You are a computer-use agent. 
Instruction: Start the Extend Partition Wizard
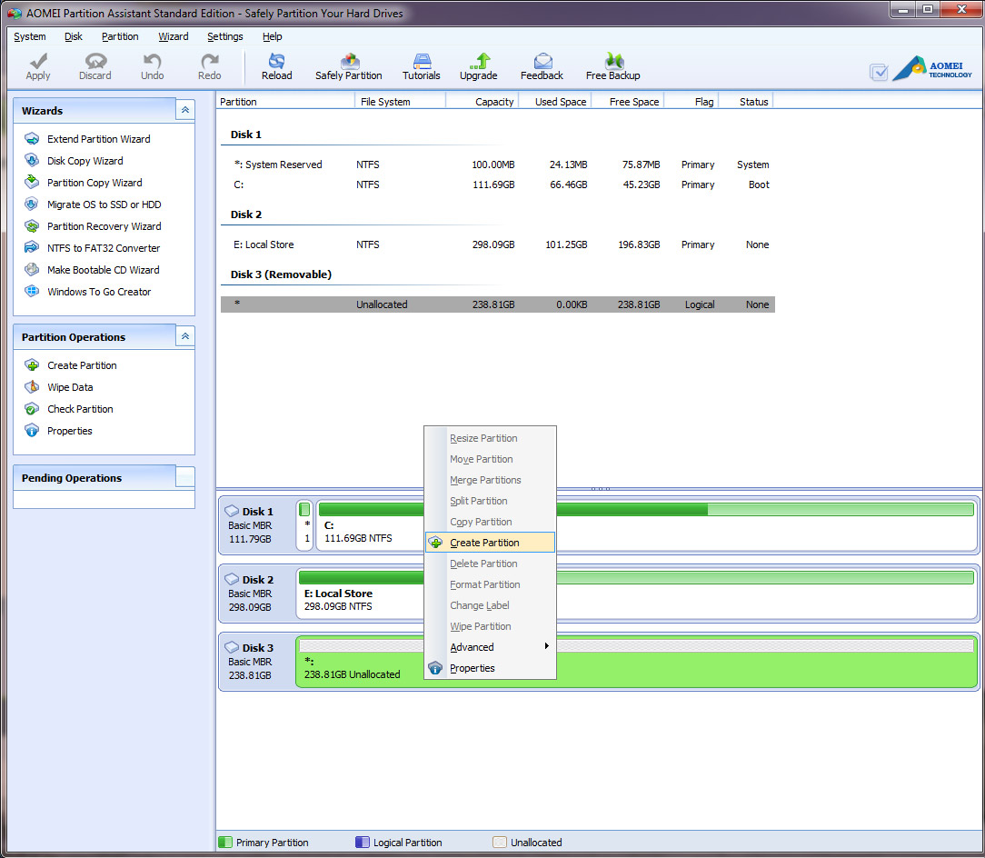[x=98, y=139]
